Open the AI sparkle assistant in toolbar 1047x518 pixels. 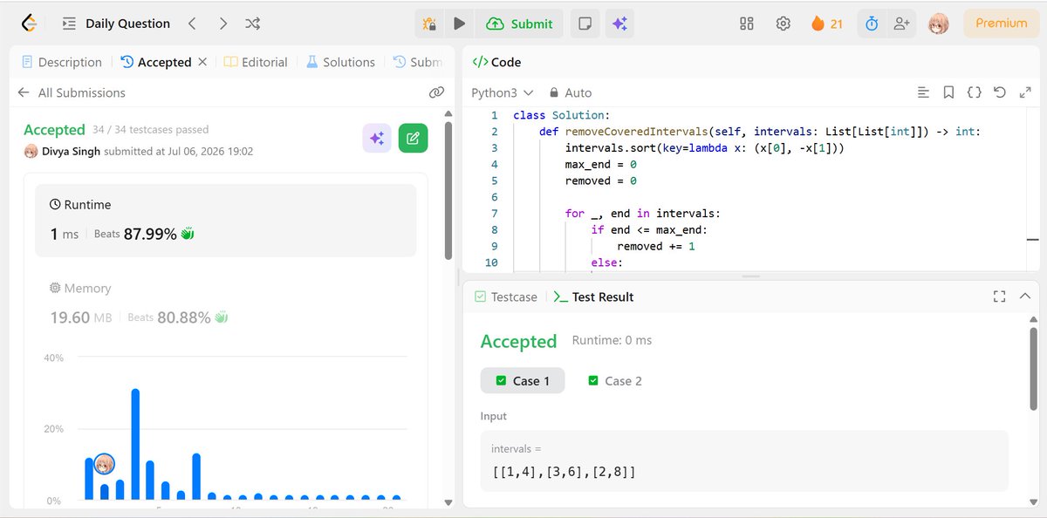(x=619, y=24)
